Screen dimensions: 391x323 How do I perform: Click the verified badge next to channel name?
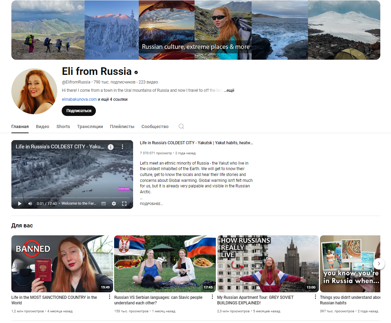tap(136, 72)
